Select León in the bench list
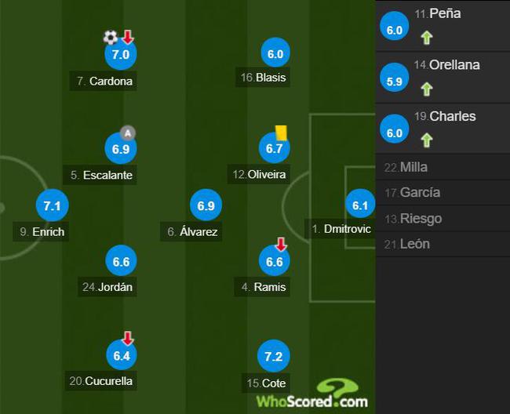The image size is (510, 414). click(x=443, y=244)
